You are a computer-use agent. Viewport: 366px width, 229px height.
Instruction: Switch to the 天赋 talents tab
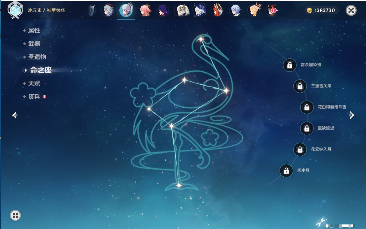[34, 83]
